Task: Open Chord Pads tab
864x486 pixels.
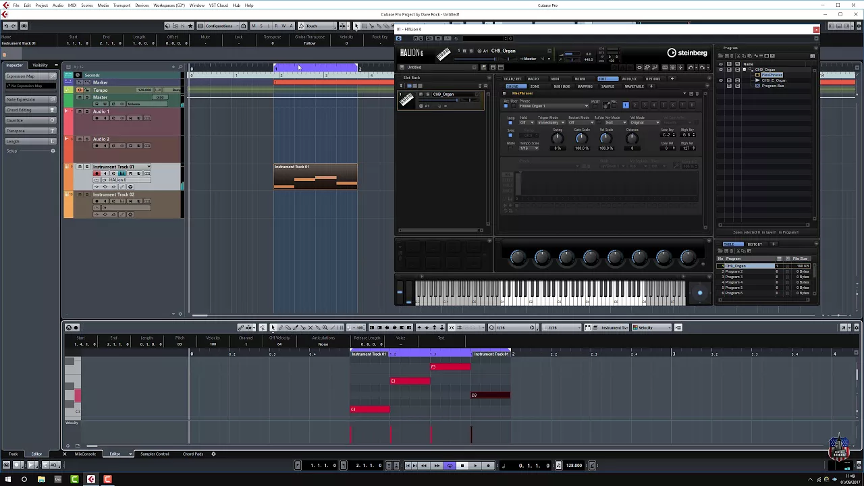Action: 192,454
